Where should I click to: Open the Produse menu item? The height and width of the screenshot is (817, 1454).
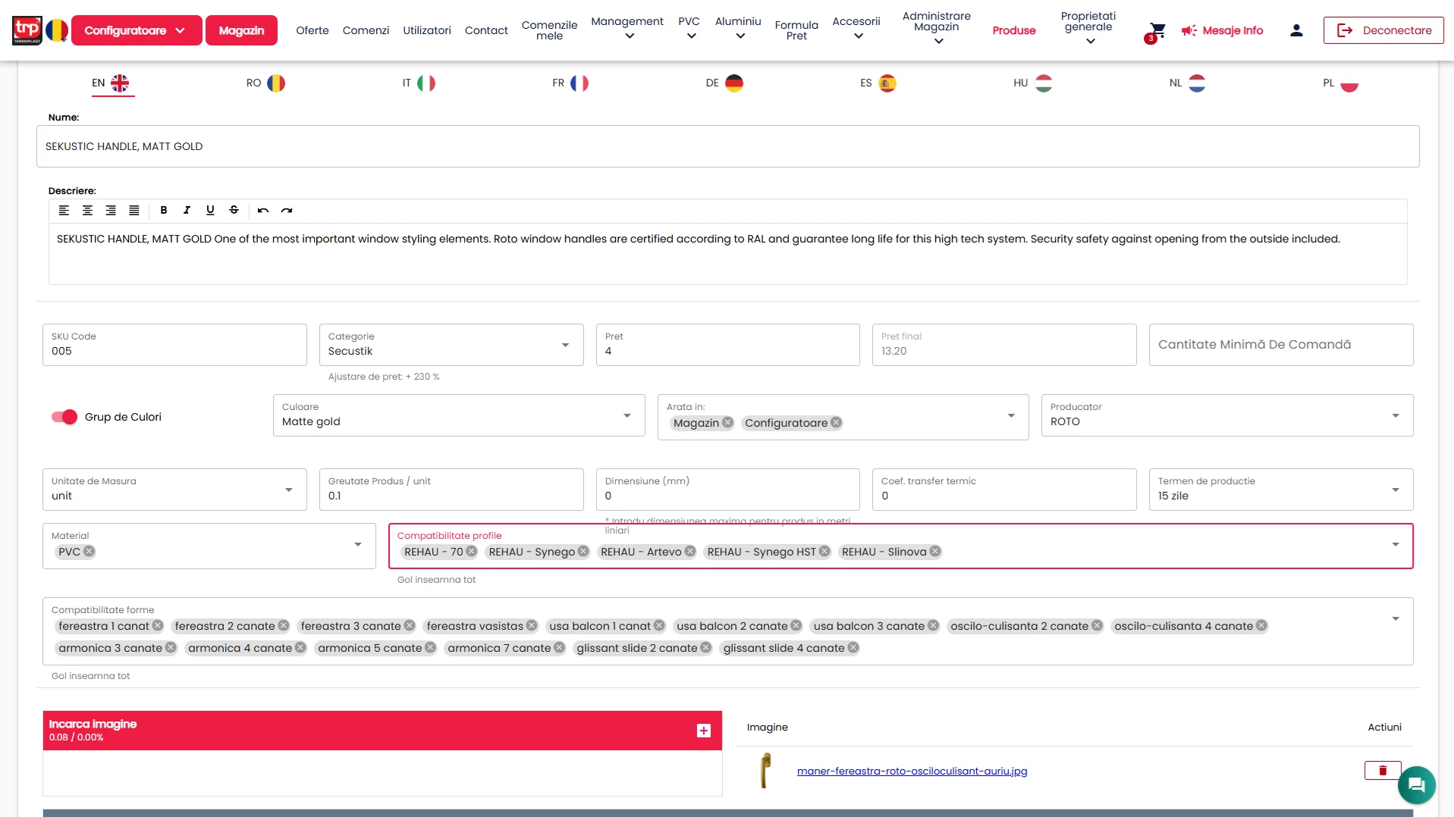coord(1013,30)
